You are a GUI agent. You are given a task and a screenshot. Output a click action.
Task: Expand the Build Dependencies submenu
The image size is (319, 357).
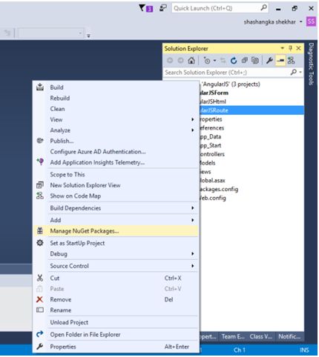116,208
